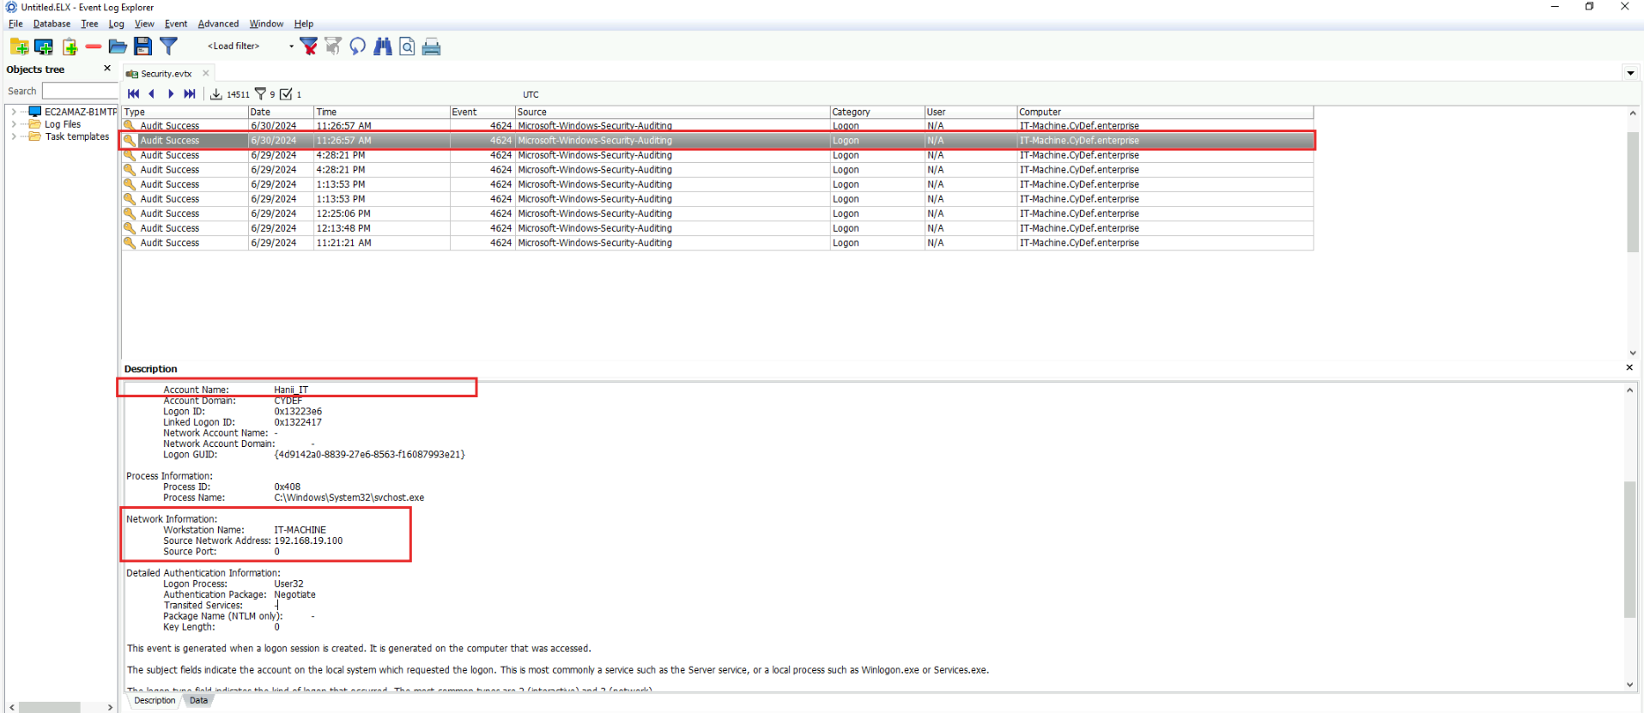
Task: Switch to the Description bottom tab
Action: coord(155,701)
